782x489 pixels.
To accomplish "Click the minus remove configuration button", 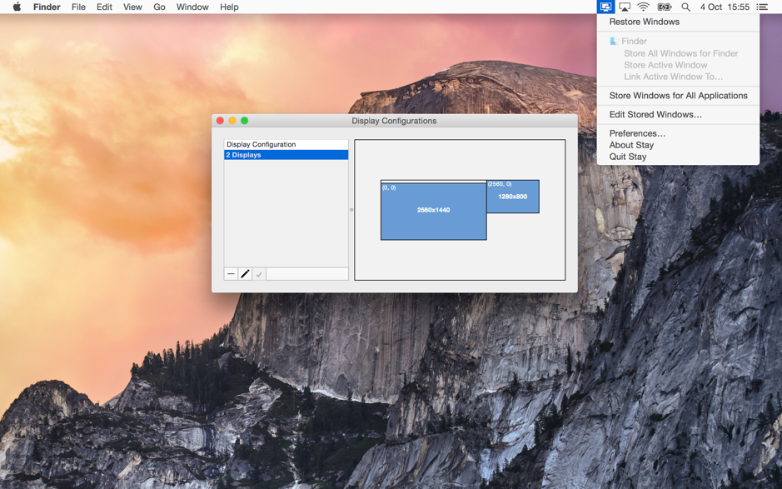I will coord(231,274).
